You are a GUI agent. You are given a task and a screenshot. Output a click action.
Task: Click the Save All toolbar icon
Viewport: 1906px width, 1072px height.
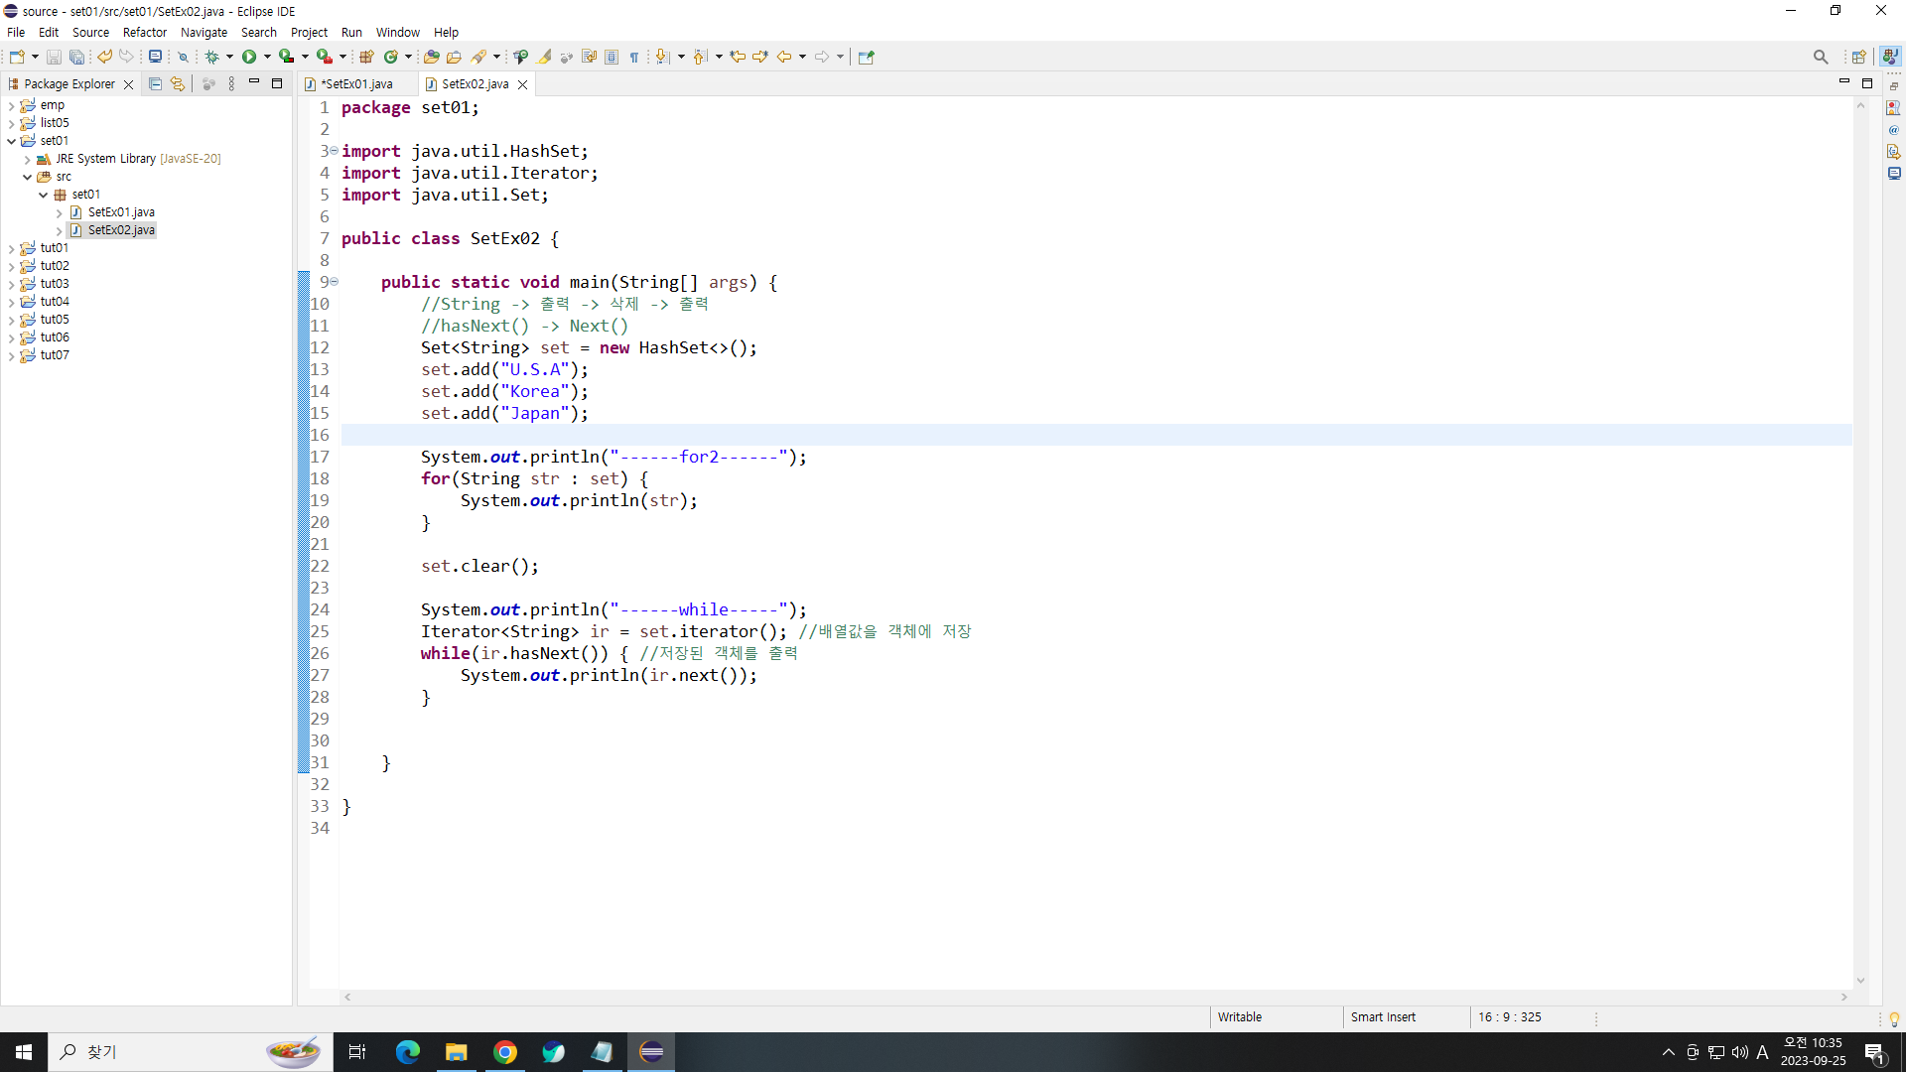click(76, 57)
